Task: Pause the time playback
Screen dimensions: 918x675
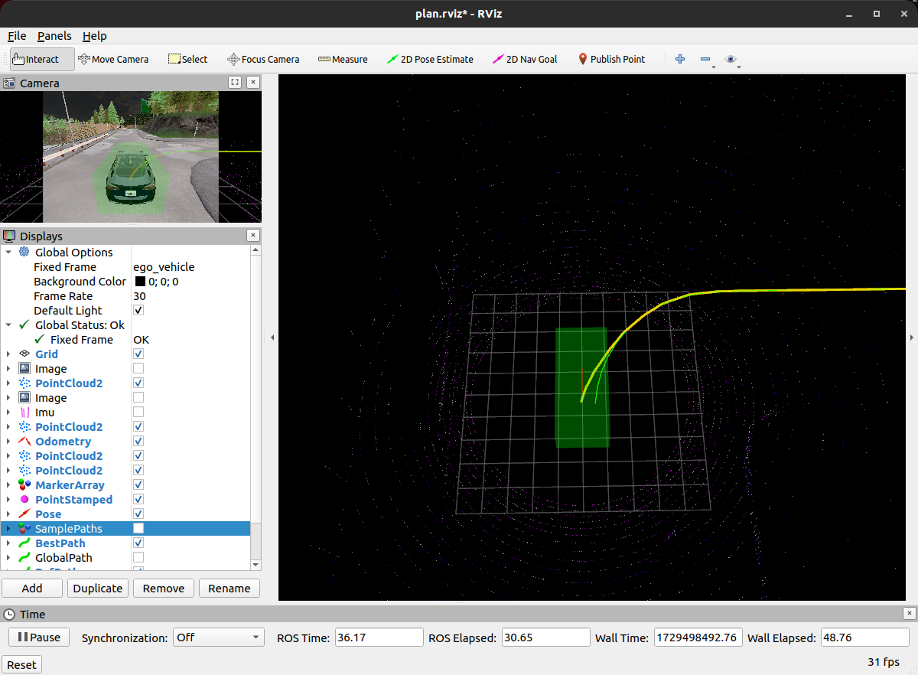Action: pyautogui.click(x=38, y=637)
